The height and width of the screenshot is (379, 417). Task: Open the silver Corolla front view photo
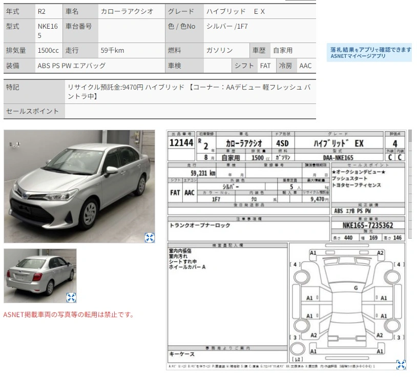pyautogui.click(x=79, y=186)
